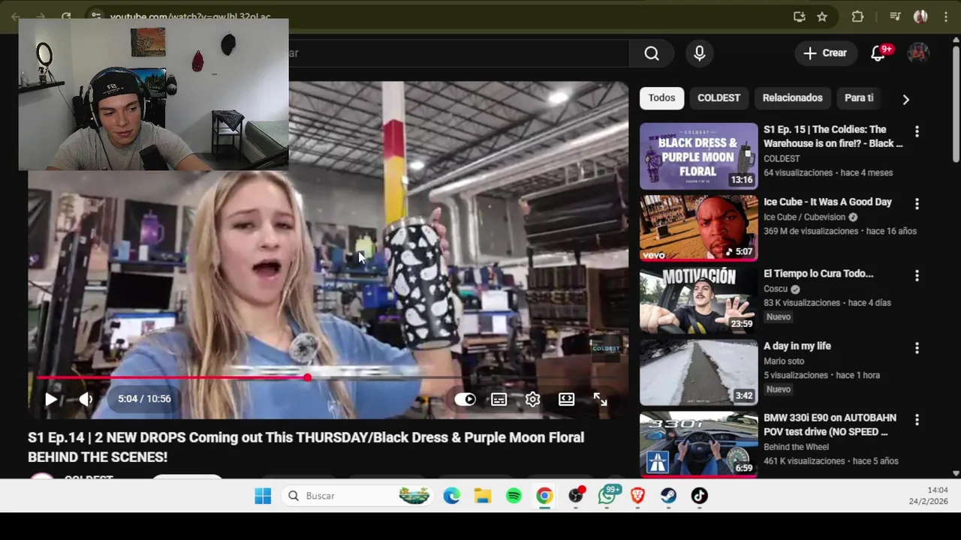Screen dimensions: 961x540
Task: Switch to theater mode view
Action: (x=566, y=400)
